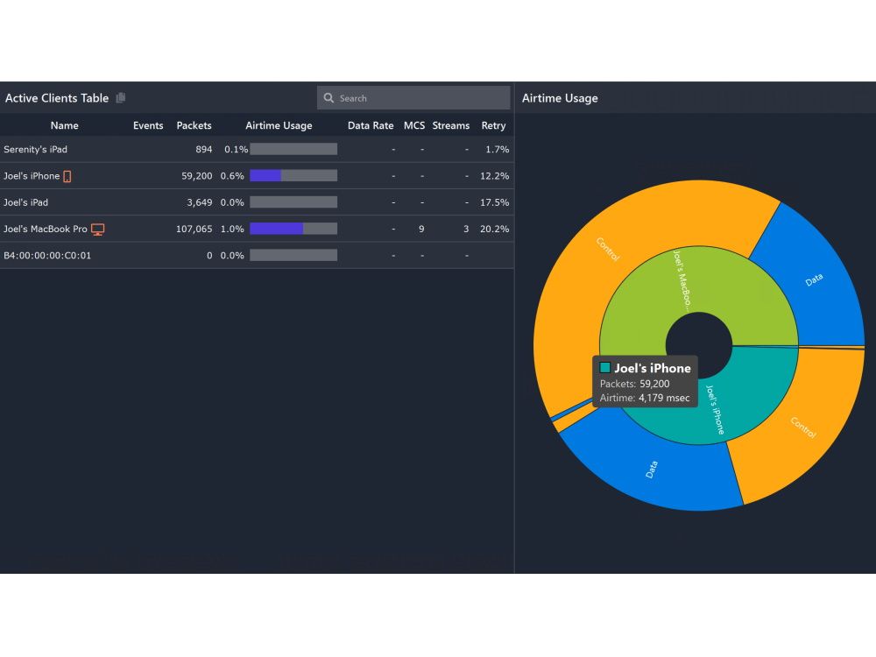Select Joel's MacBook Pro name in the table

[x=46, y=229]
